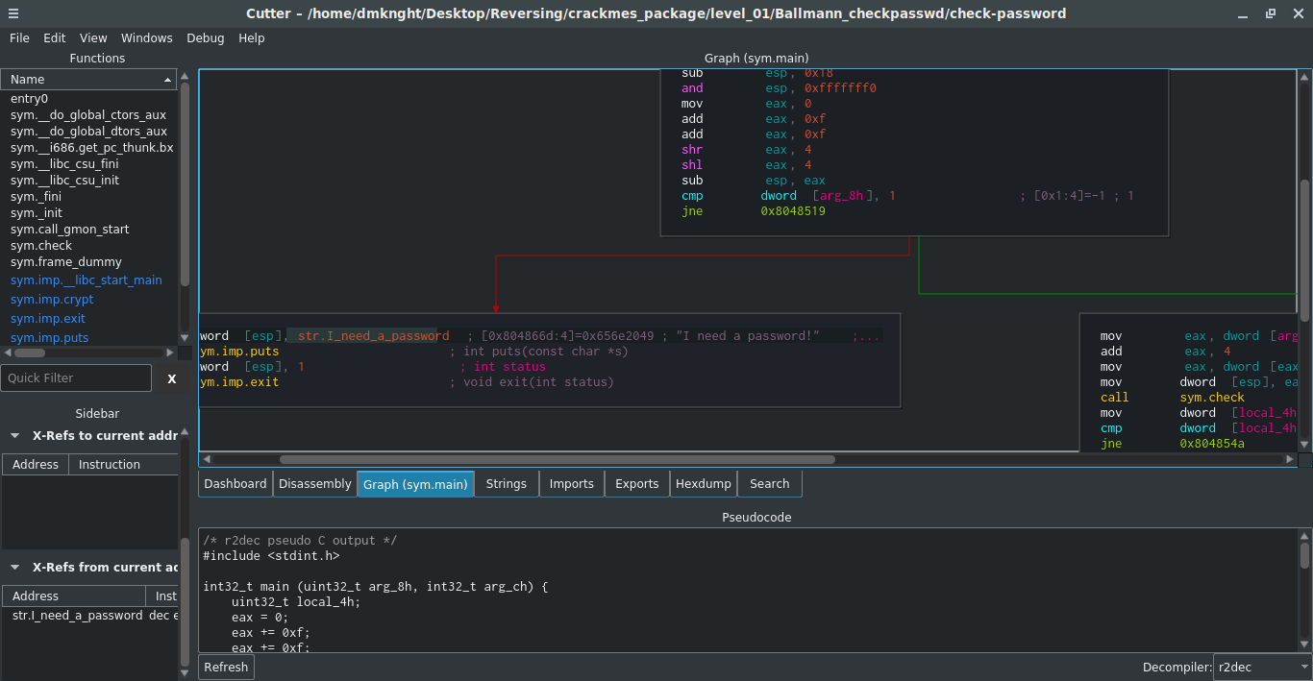This screenshot has width=1313, height=681.
Task: Open the Windows menu
Action: pyautogui.click(x=146, y=37)
